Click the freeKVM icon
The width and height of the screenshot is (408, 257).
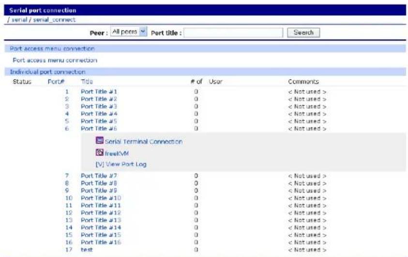(99, 152)
